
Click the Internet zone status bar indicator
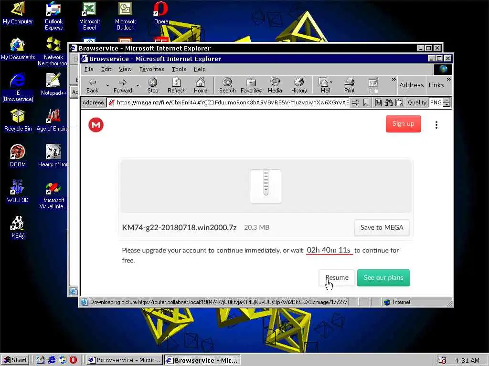[x=397, y=302]
